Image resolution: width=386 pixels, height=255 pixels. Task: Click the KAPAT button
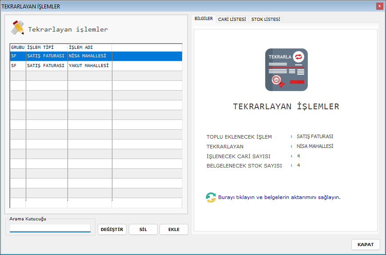click(366, 244)
